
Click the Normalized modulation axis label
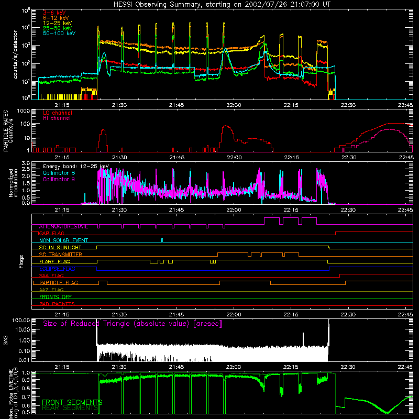tap(13, 183)
